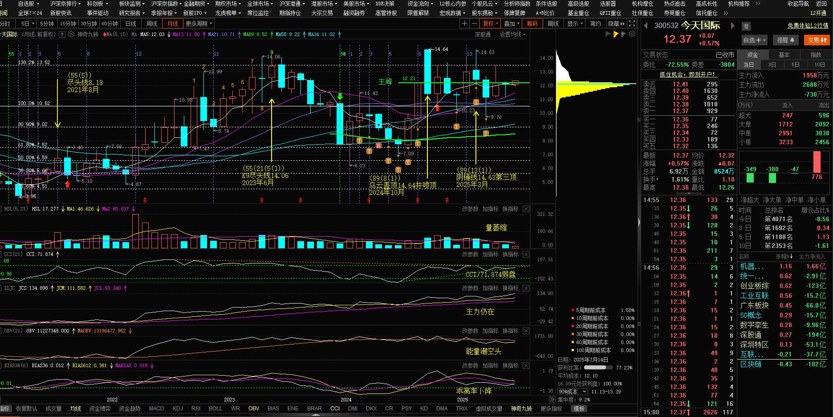This screenshot has height=417, width=833.
Task: Open the 叠加 overlay dropdown
Action: tap(512, 24)
